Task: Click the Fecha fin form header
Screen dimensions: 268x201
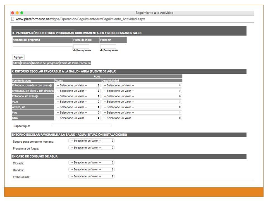Action: (x=113, y=40)
